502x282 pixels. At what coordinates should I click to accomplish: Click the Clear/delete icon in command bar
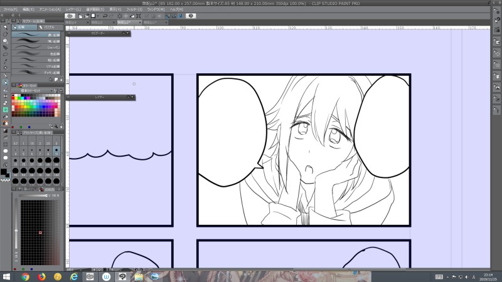[x=120, y=16]
